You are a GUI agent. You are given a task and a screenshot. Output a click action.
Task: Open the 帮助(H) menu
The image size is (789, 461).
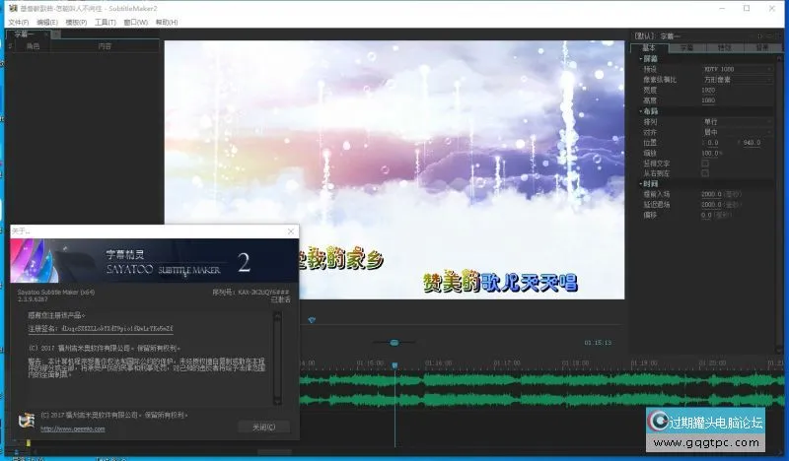pos(167,21)
